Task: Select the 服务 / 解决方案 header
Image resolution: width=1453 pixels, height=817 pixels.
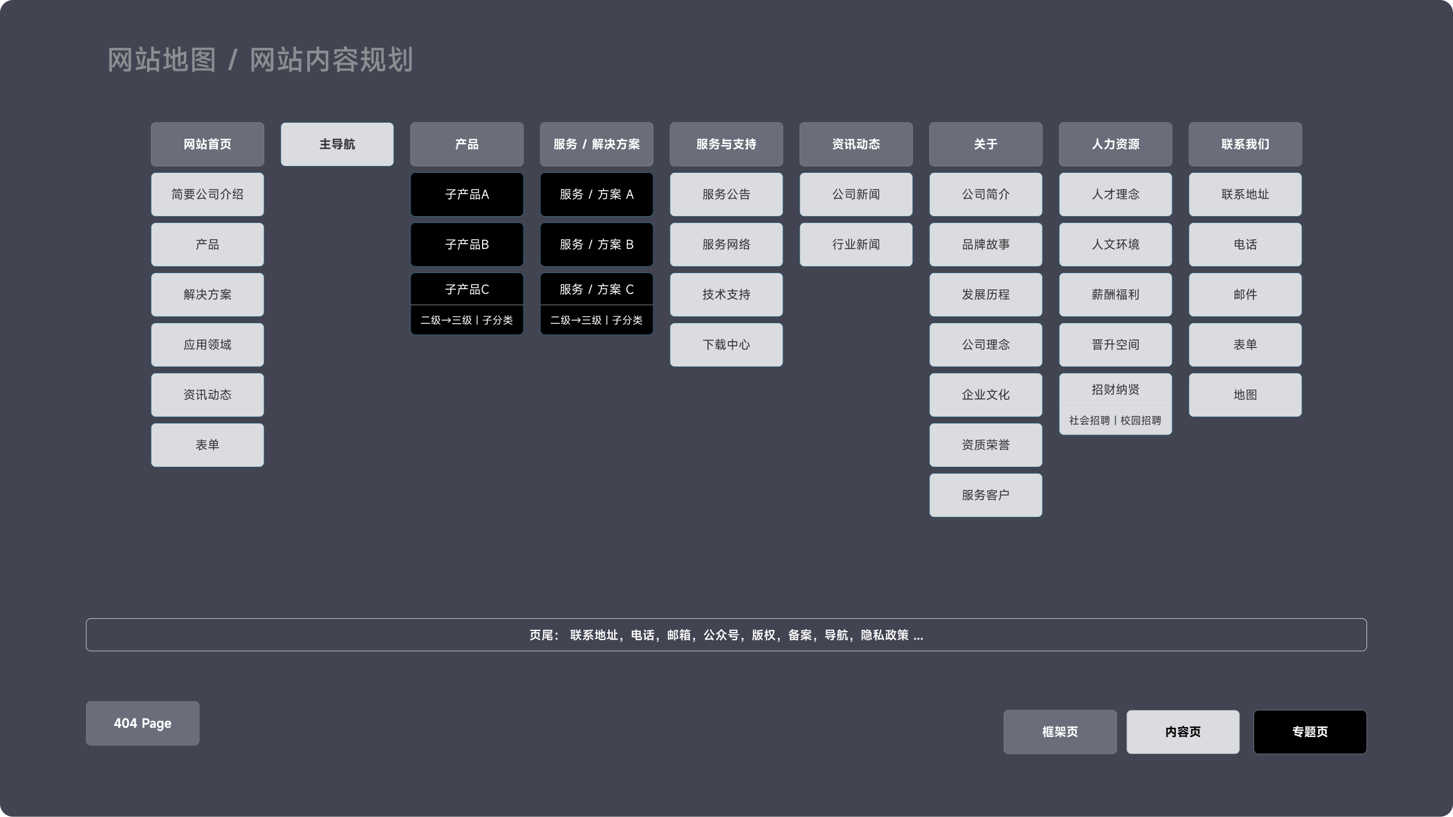Action: 596,144
